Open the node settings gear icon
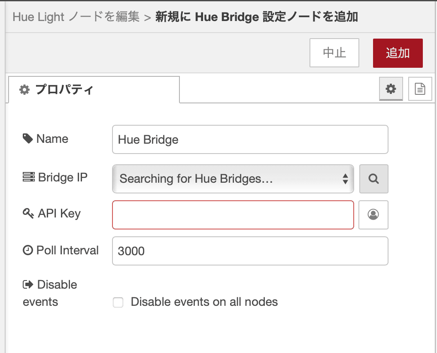This screenshot has width=437, height=353. coord(391,89)
